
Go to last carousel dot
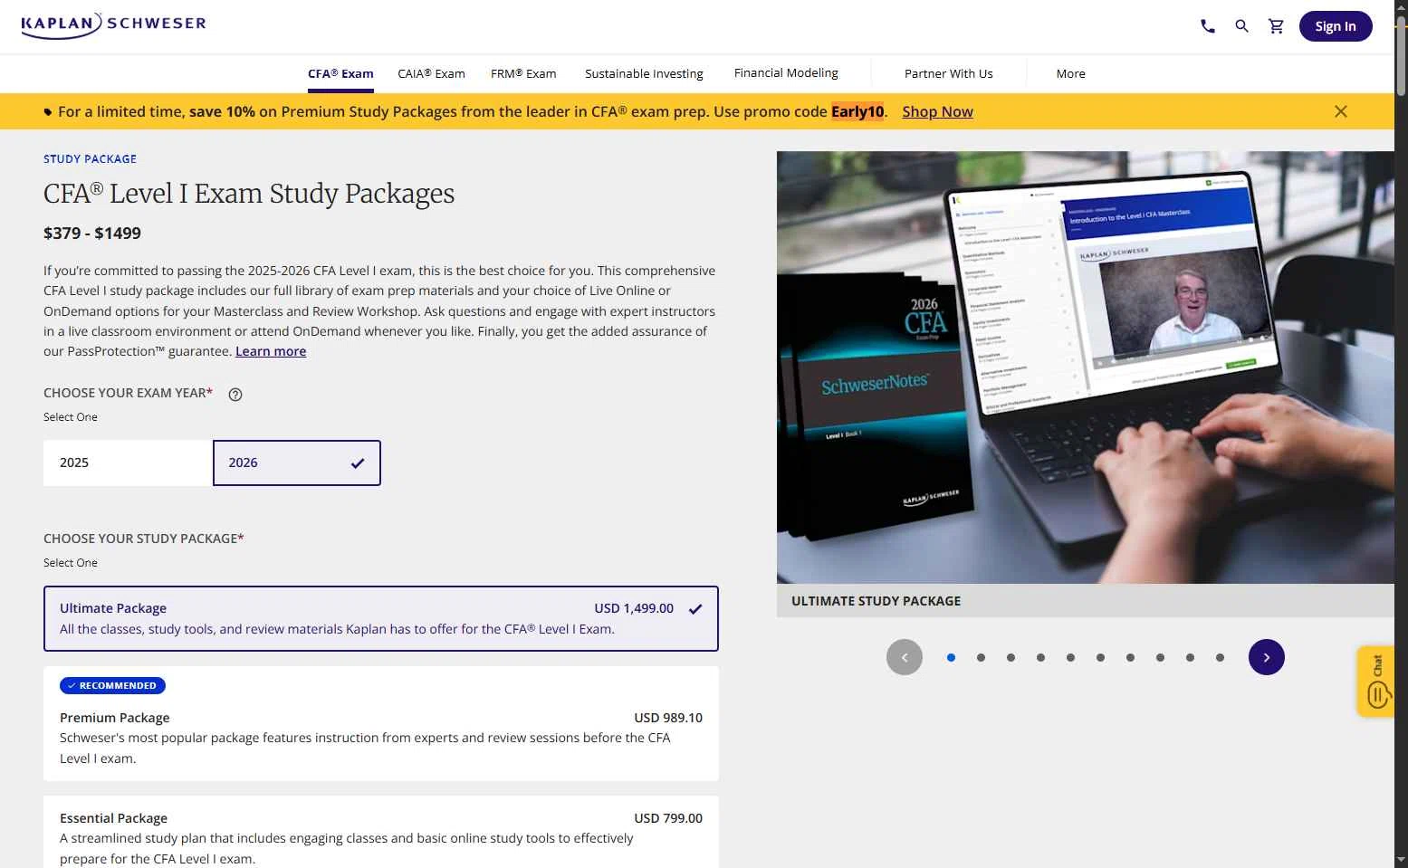coord(1220,657)
